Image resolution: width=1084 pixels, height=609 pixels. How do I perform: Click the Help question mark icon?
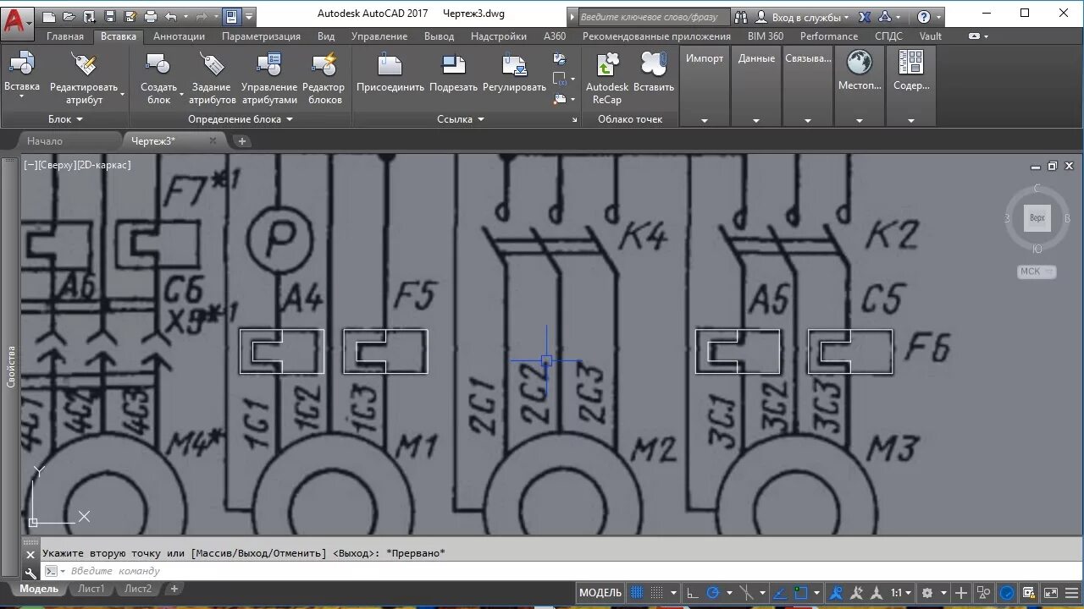[924, 16]
